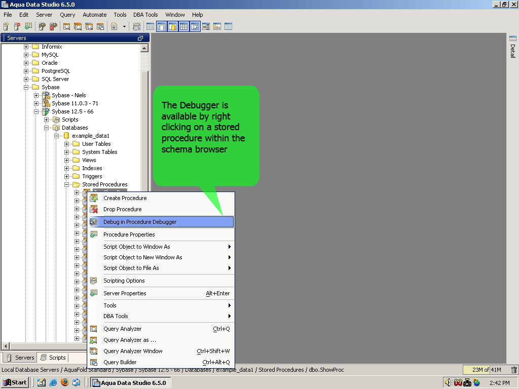Toggle the refresh-arrows view button
Screen dimensions: 519x389
[x=195, y=26]
